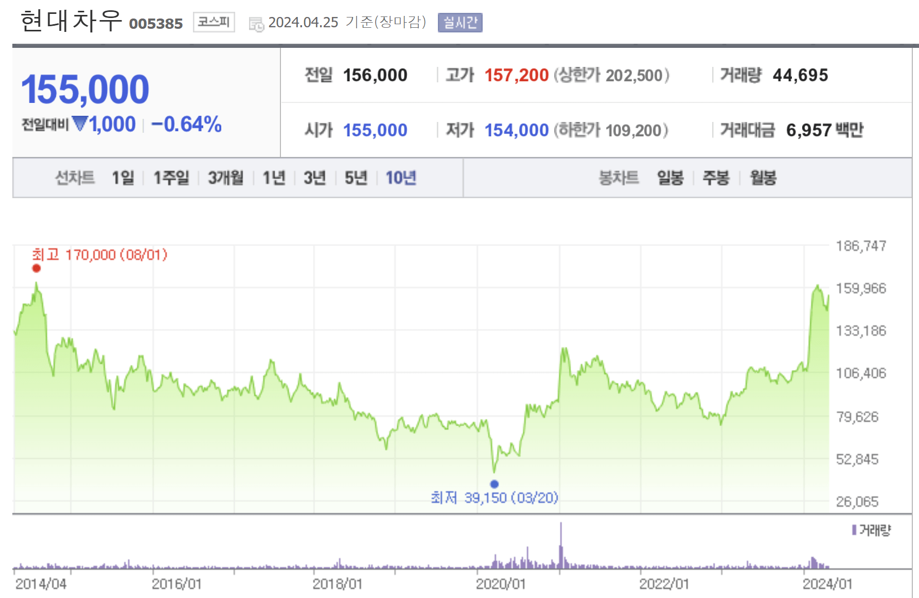Open the 1주일 chart period view
Viewport: 919px width, 598px height.
[171, 178]
